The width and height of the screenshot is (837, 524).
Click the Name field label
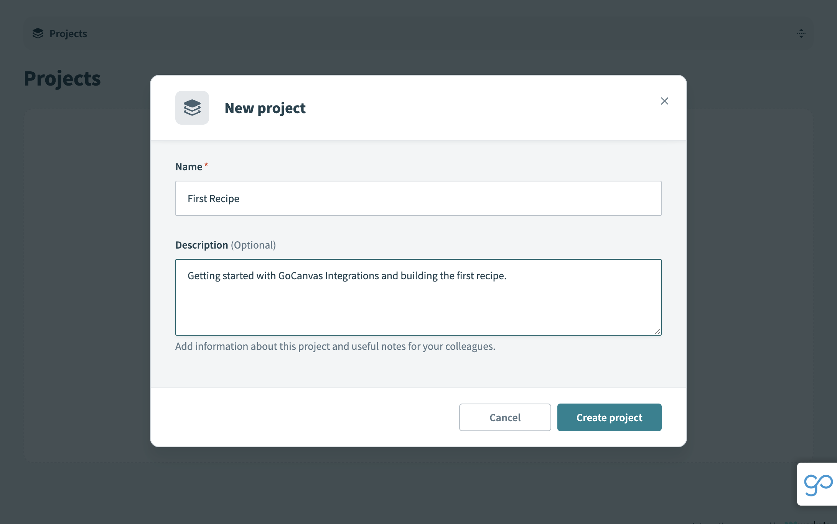pos(189,167)
